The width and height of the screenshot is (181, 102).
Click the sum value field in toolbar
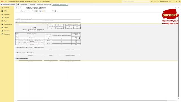point(49,11)
